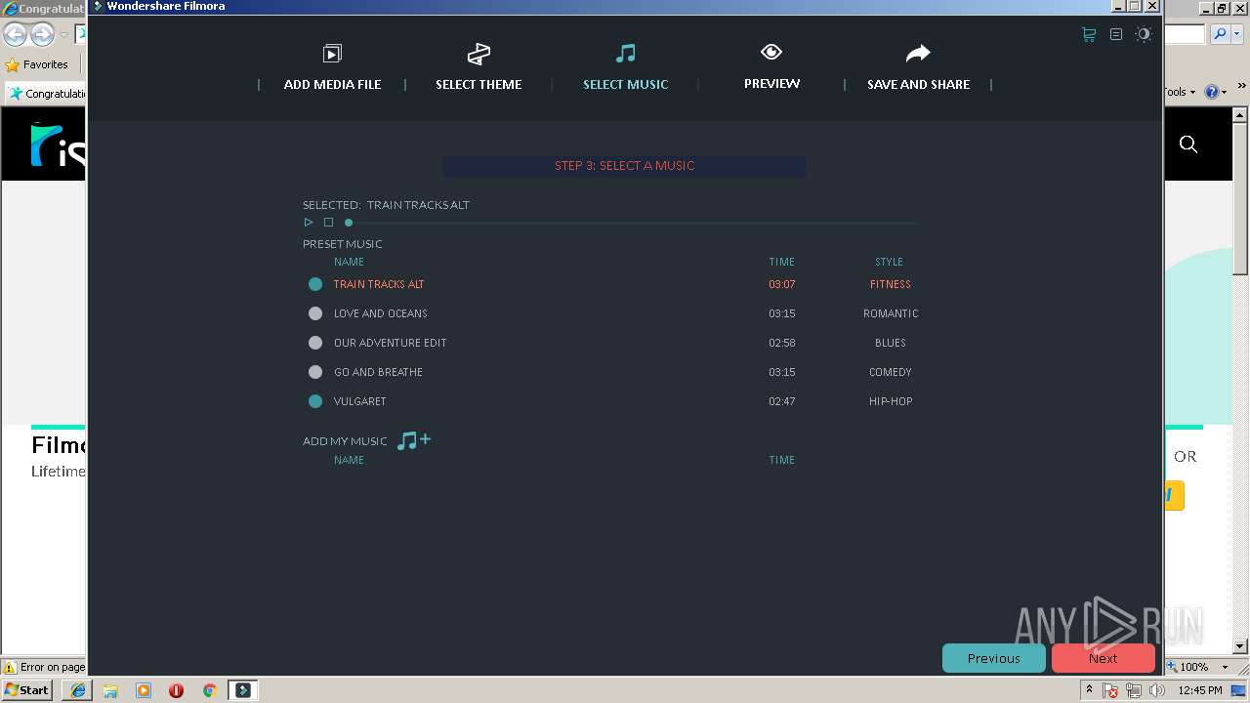Switch to SAVE AND SHARE step
Screen dimensions: 1250x703
tap(919, 84)
